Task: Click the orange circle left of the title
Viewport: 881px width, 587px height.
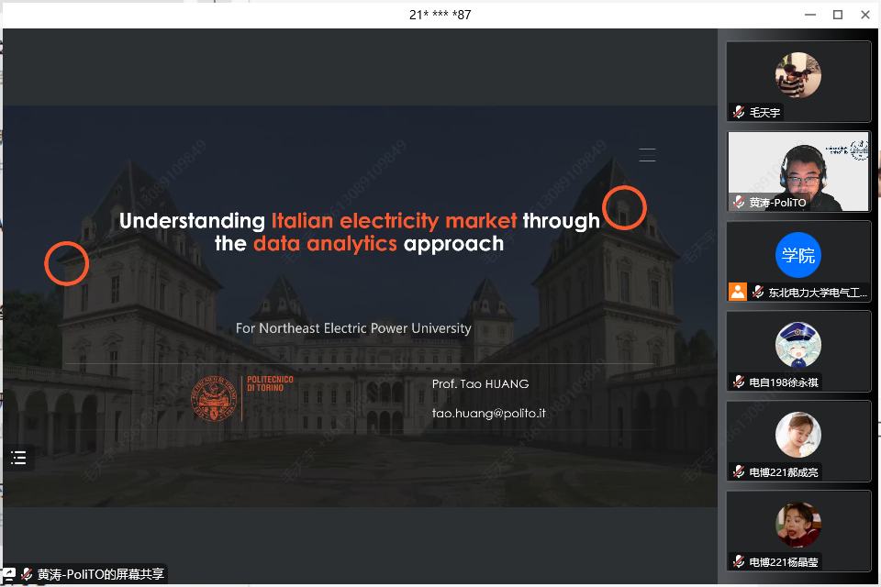Action: [x=67, y=263]
